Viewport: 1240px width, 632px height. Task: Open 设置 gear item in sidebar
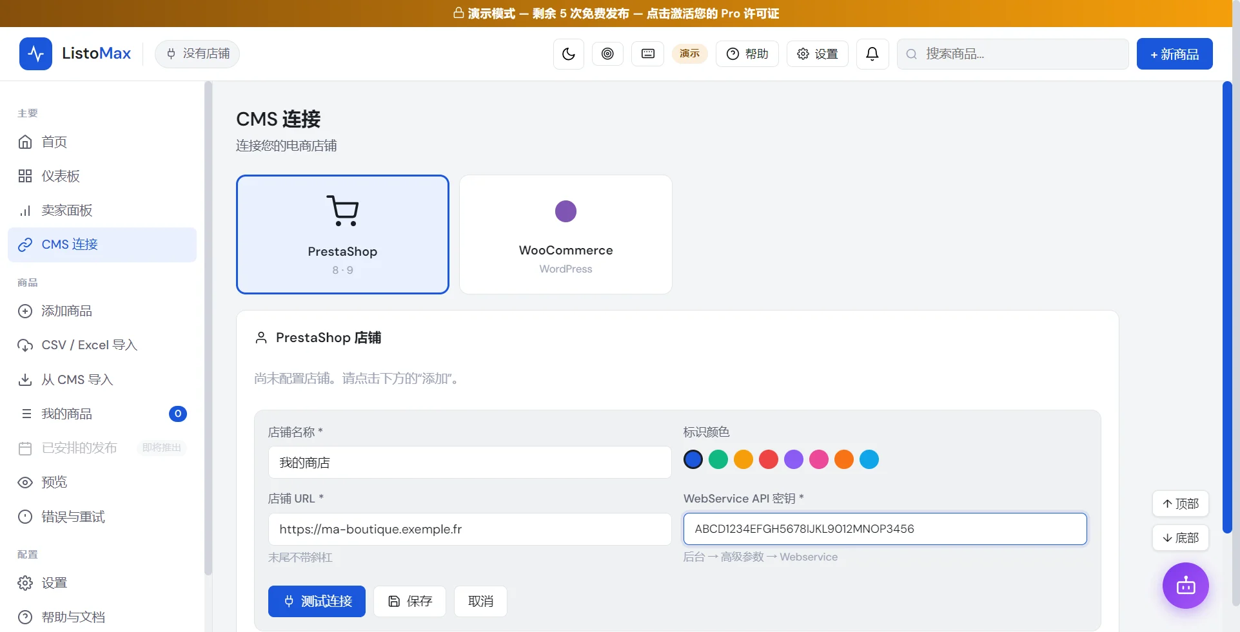pos(102,583)
